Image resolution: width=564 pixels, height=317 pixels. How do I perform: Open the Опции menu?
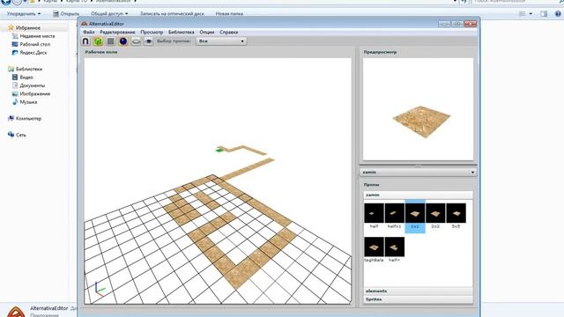[207, 32]
